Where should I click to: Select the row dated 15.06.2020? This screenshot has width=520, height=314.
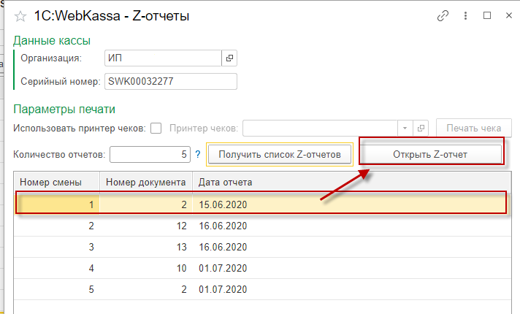click(x=262, y=204)
